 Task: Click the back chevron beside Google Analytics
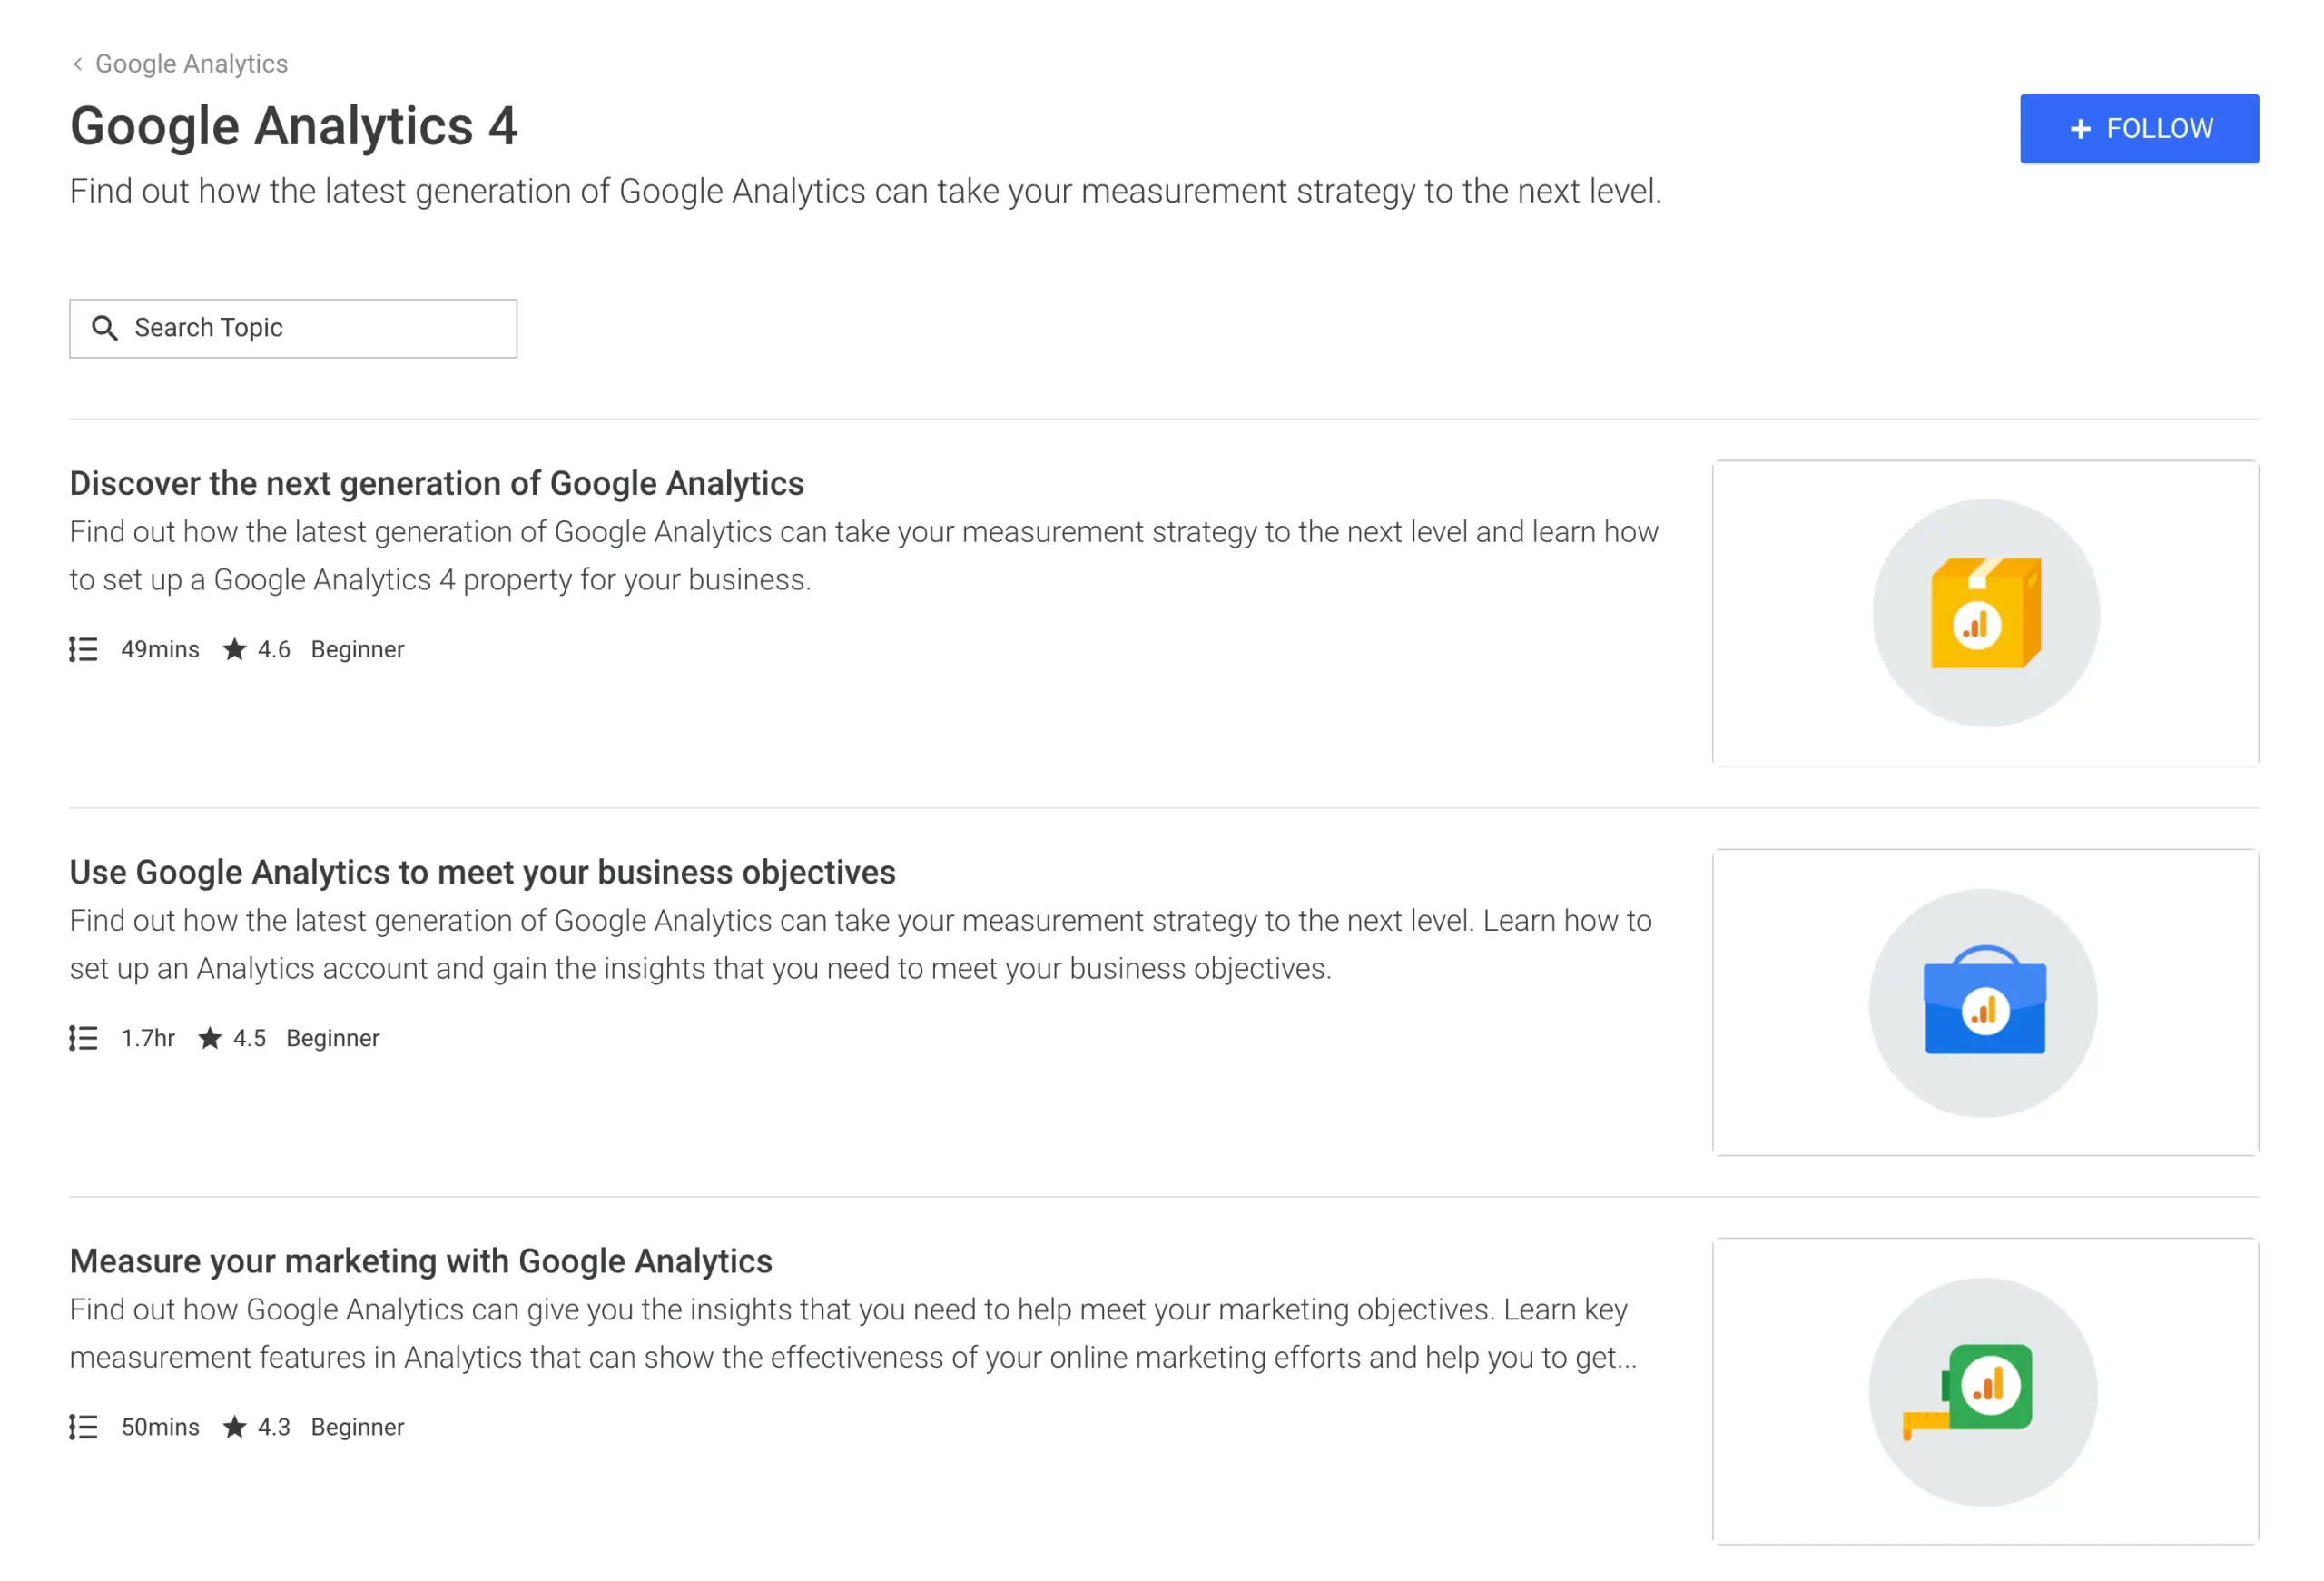78,64
